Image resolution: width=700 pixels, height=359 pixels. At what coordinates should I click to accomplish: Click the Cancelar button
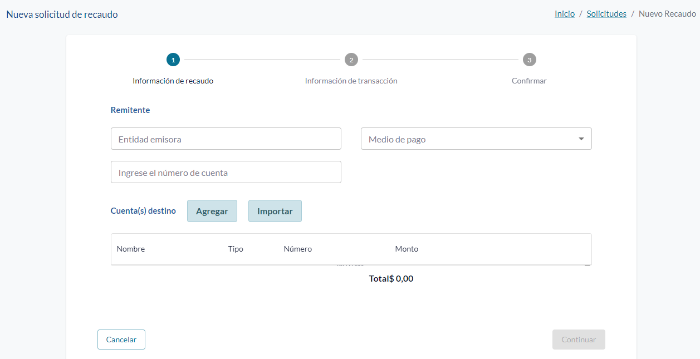[121, 340]
